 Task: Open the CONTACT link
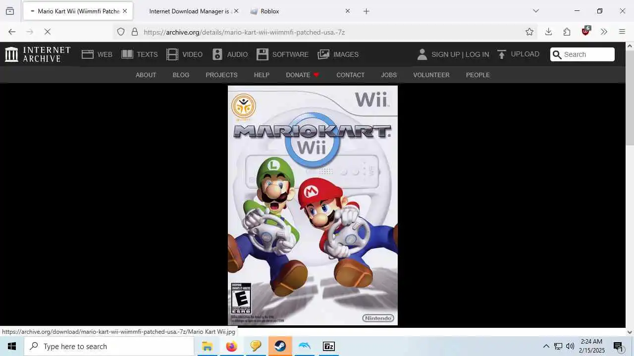350,75
